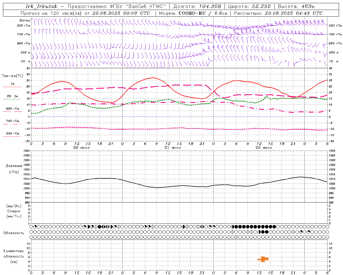Click the Долгота: 104.308 header field
Screen dimensions: 343x275
tap(197, 6)
